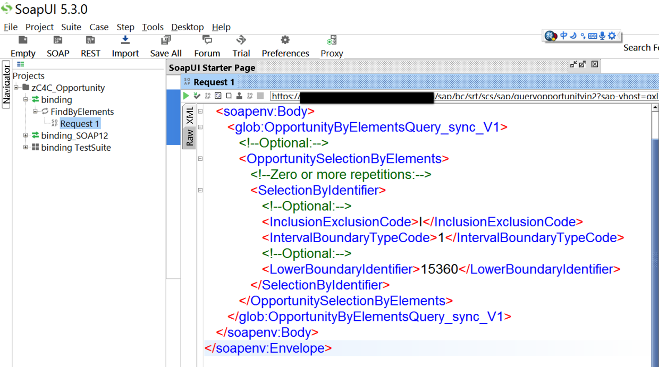
Task: Collapse the zC4C_Opportunity project node
Action: [16, 88]
